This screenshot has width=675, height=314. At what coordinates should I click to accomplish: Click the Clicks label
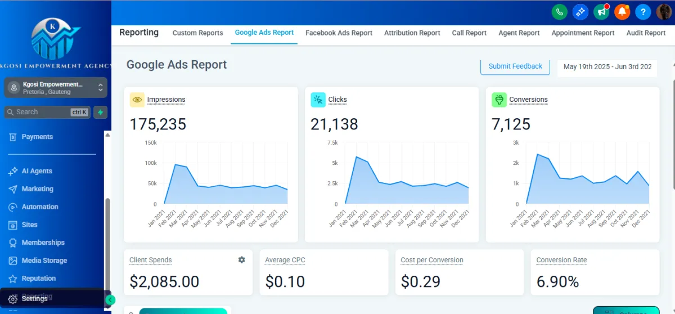coord(337,100)
